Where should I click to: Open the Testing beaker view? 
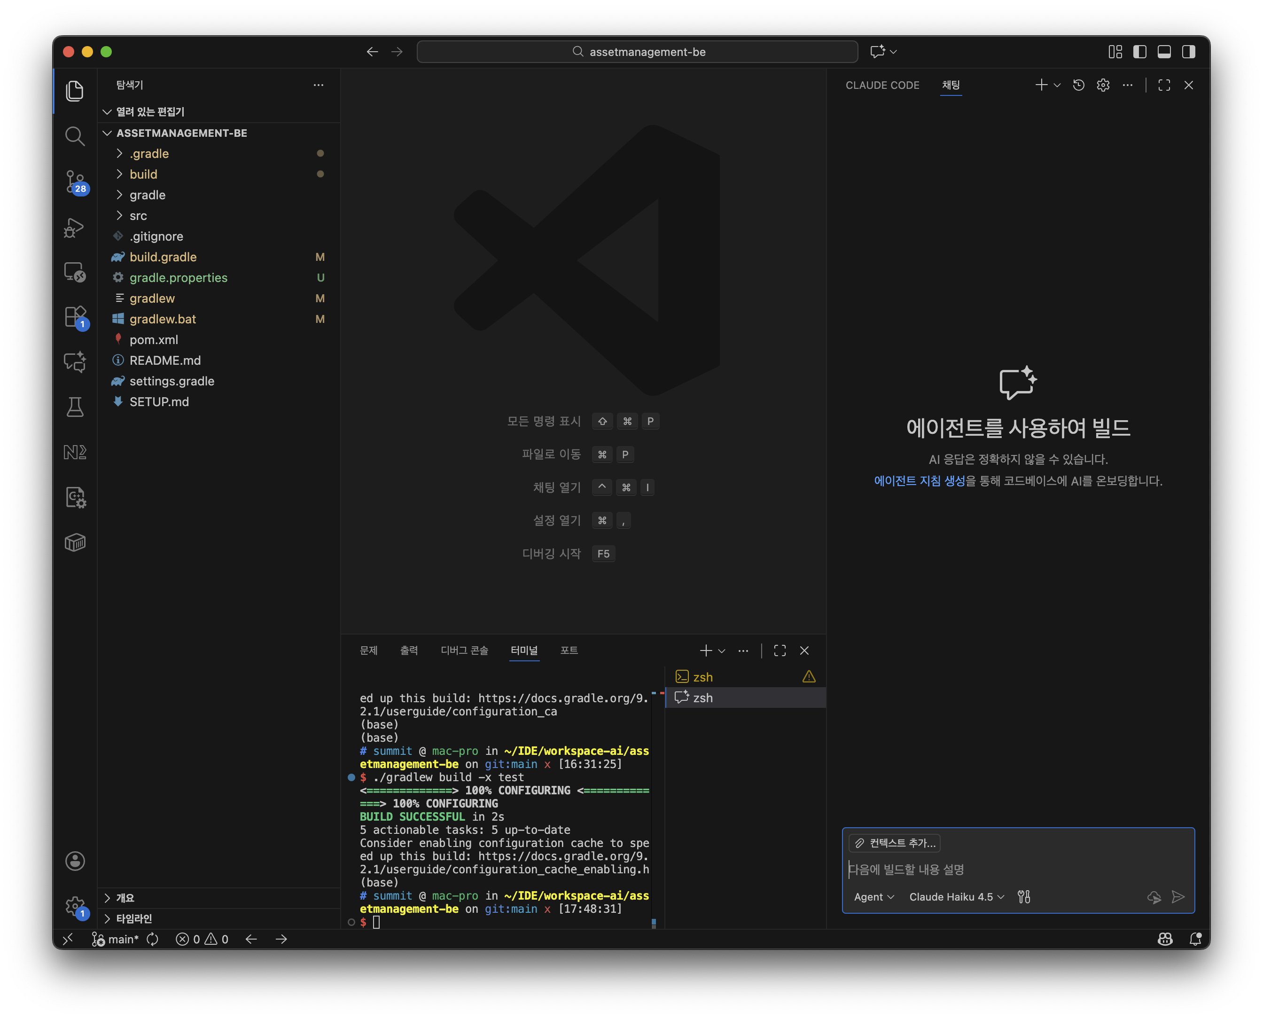click(x=75, y=407)
